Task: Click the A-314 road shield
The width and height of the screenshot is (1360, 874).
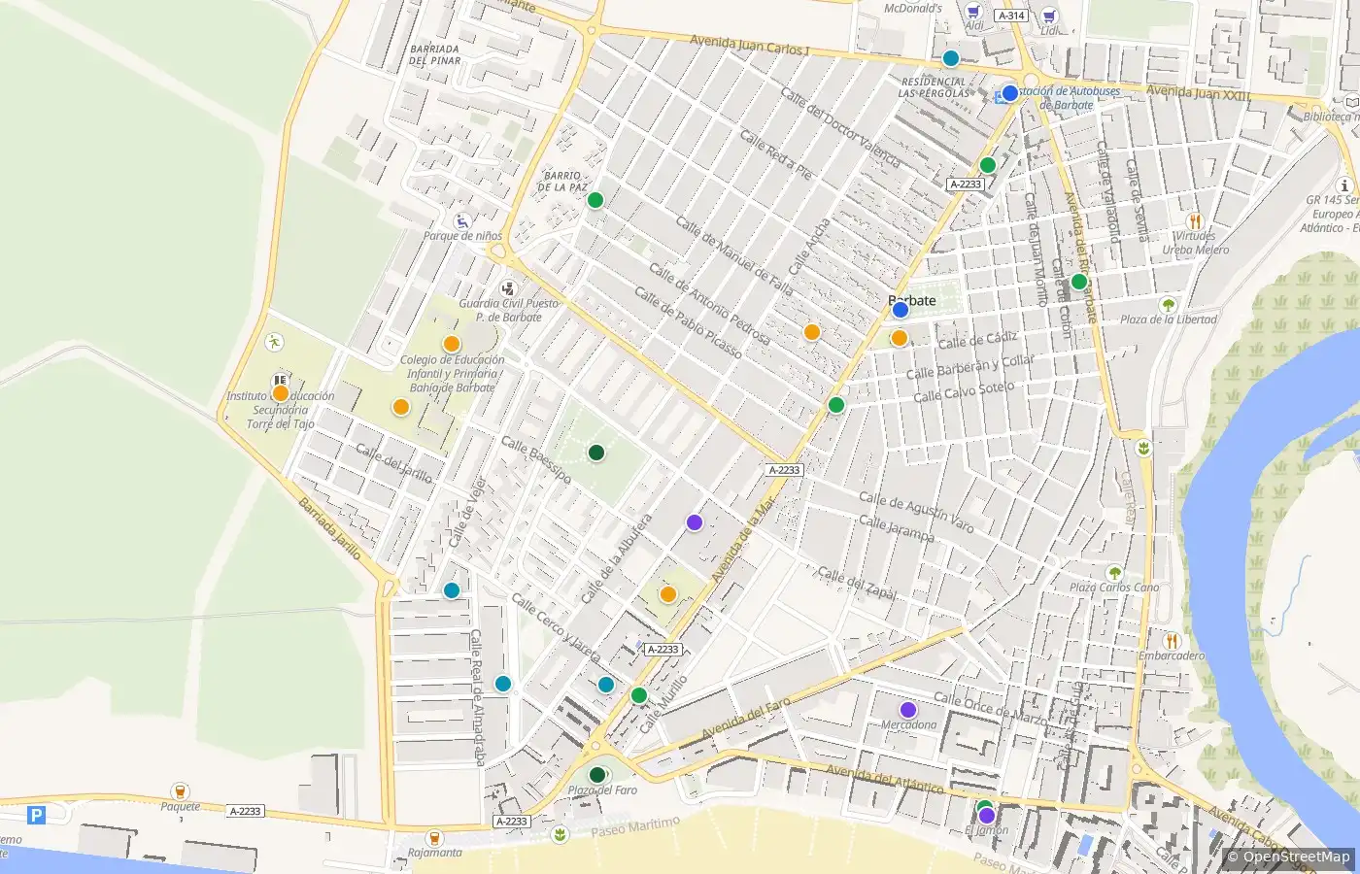Action: [1011, 16]
